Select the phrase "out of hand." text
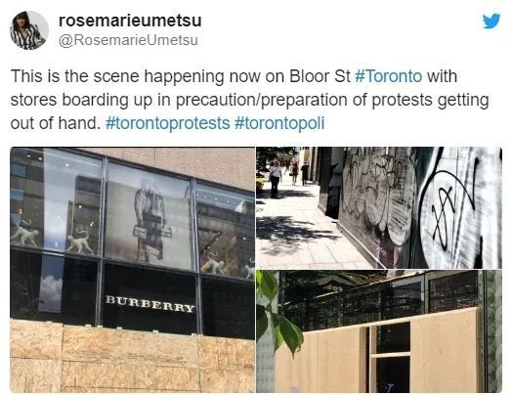This screenshot has width=512, height=395. click(55, 123)
